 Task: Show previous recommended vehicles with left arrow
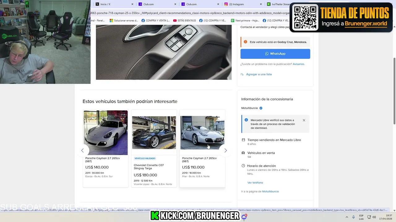click(x=82, y=150)
